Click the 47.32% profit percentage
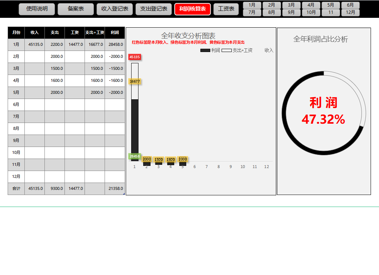The height and width of the screenshot is (275, 379). (323, 119)
